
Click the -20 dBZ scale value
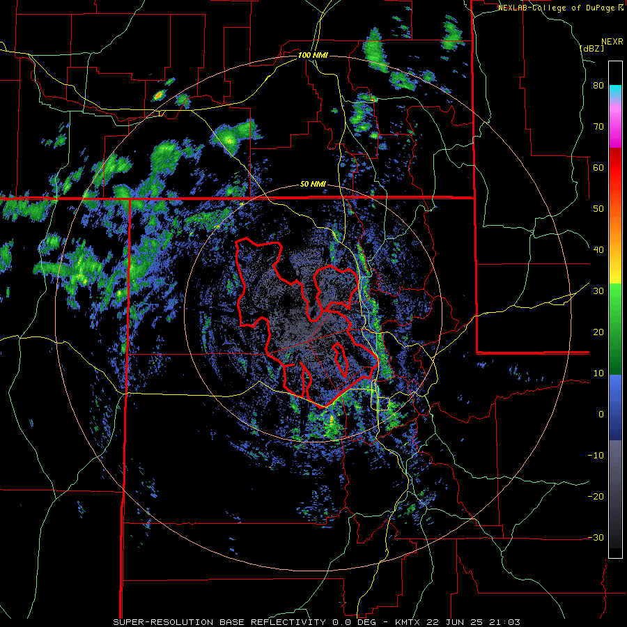[596, 496]
